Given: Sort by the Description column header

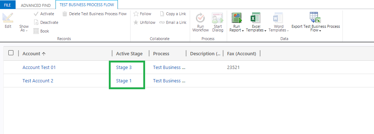Looking at the screenshot, I should tap(205, 54).
